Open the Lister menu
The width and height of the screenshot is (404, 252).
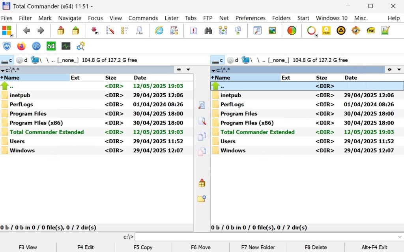(172, 18)
